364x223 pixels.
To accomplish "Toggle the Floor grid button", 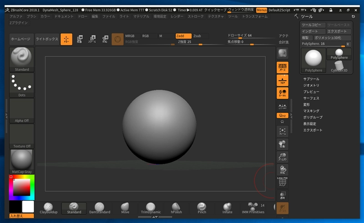I will 282,81.
